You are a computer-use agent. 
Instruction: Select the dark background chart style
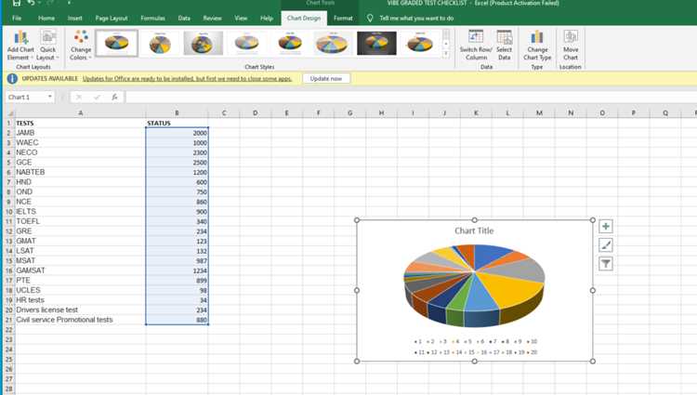[x=376, y=43]
